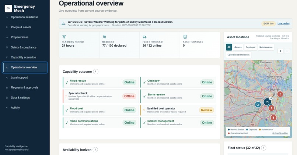Click the 26 / 32 online value
The height and width of the screenshot is (155, 297).
pos(152,46)
